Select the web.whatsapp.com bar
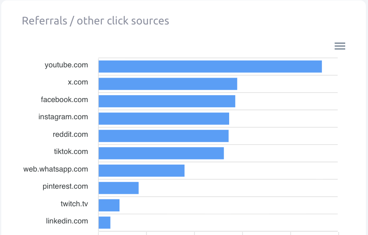 tap(141, 171)
